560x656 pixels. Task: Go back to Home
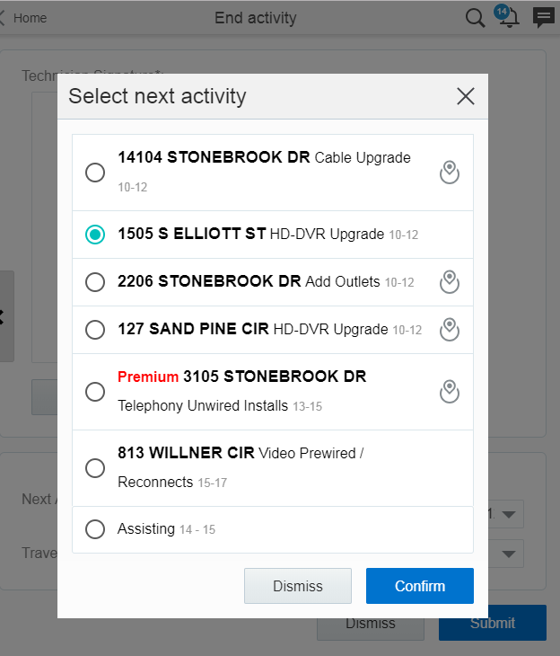click(24, 18)
